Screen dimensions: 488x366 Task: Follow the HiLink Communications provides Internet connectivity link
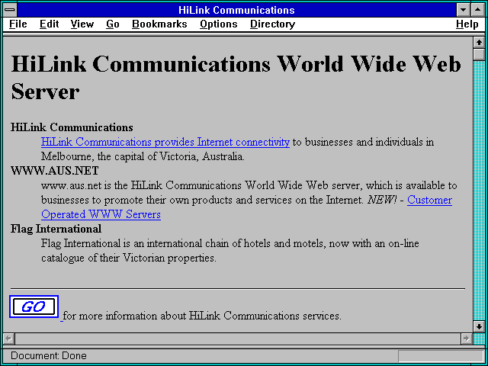pos(165,143)
